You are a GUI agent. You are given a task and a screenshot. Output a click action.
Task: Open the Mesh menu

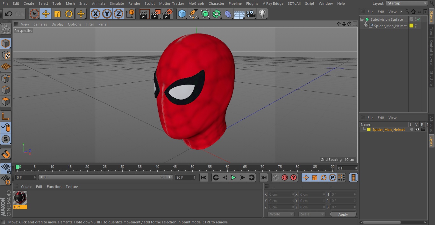tap(70, 4)
